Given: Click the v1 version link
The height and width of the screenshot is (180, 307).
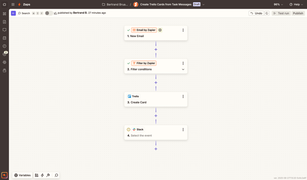Looking at the screenshot, I should tap(55, 13).
